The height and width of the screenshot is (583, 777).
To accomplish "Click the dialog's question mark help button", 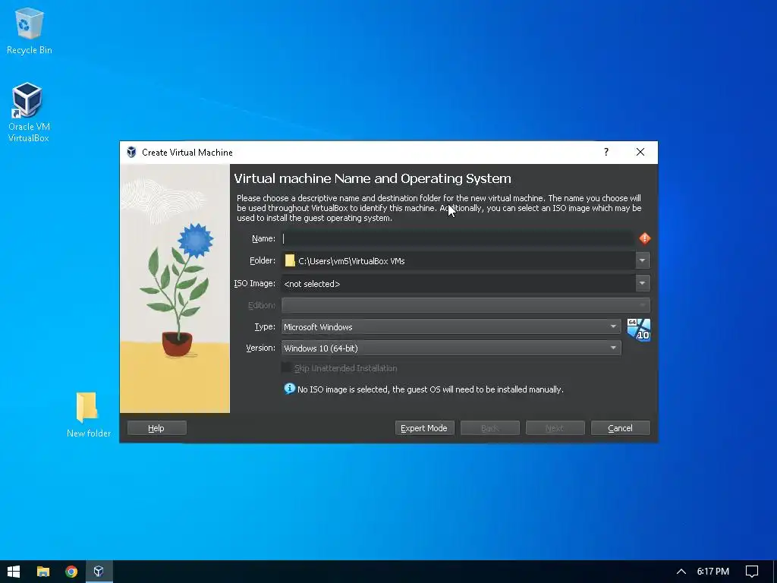I will [606, 152].
